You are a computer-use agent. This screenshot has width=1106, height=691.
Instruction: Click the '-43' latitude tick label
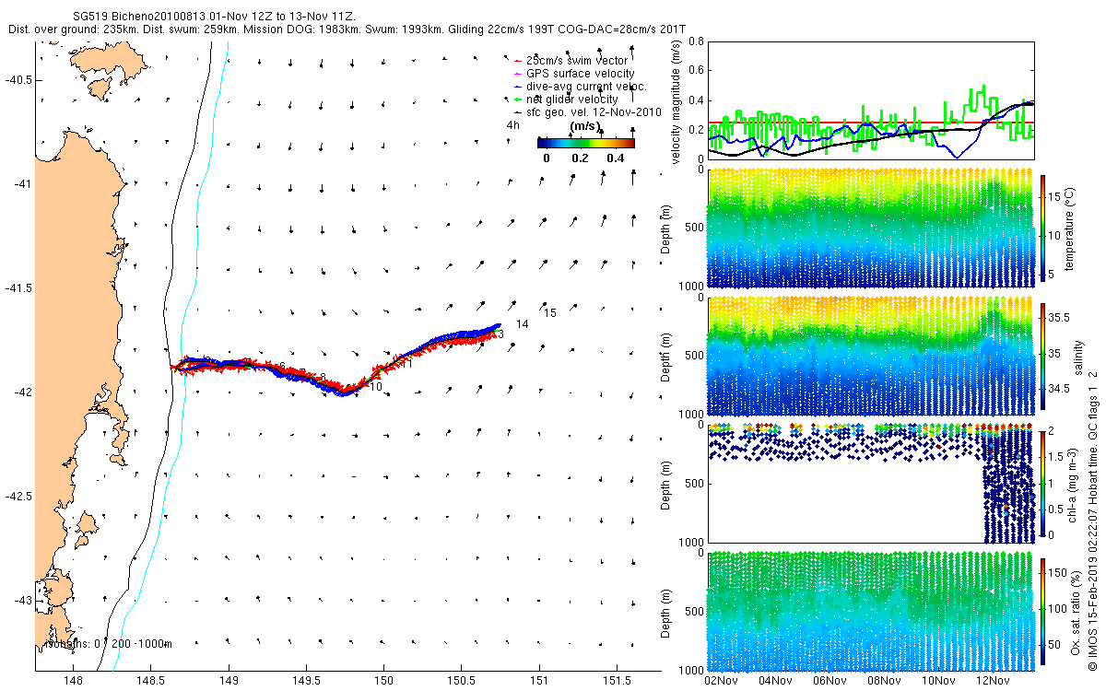21,601
